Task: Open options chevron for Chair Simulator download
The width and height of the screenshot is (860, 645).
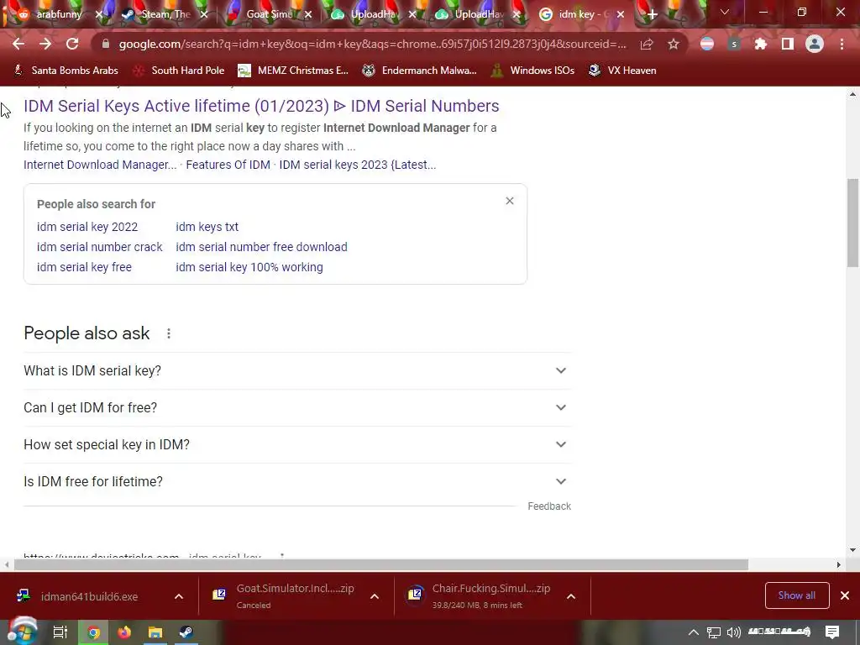Action: click(571, 596)
